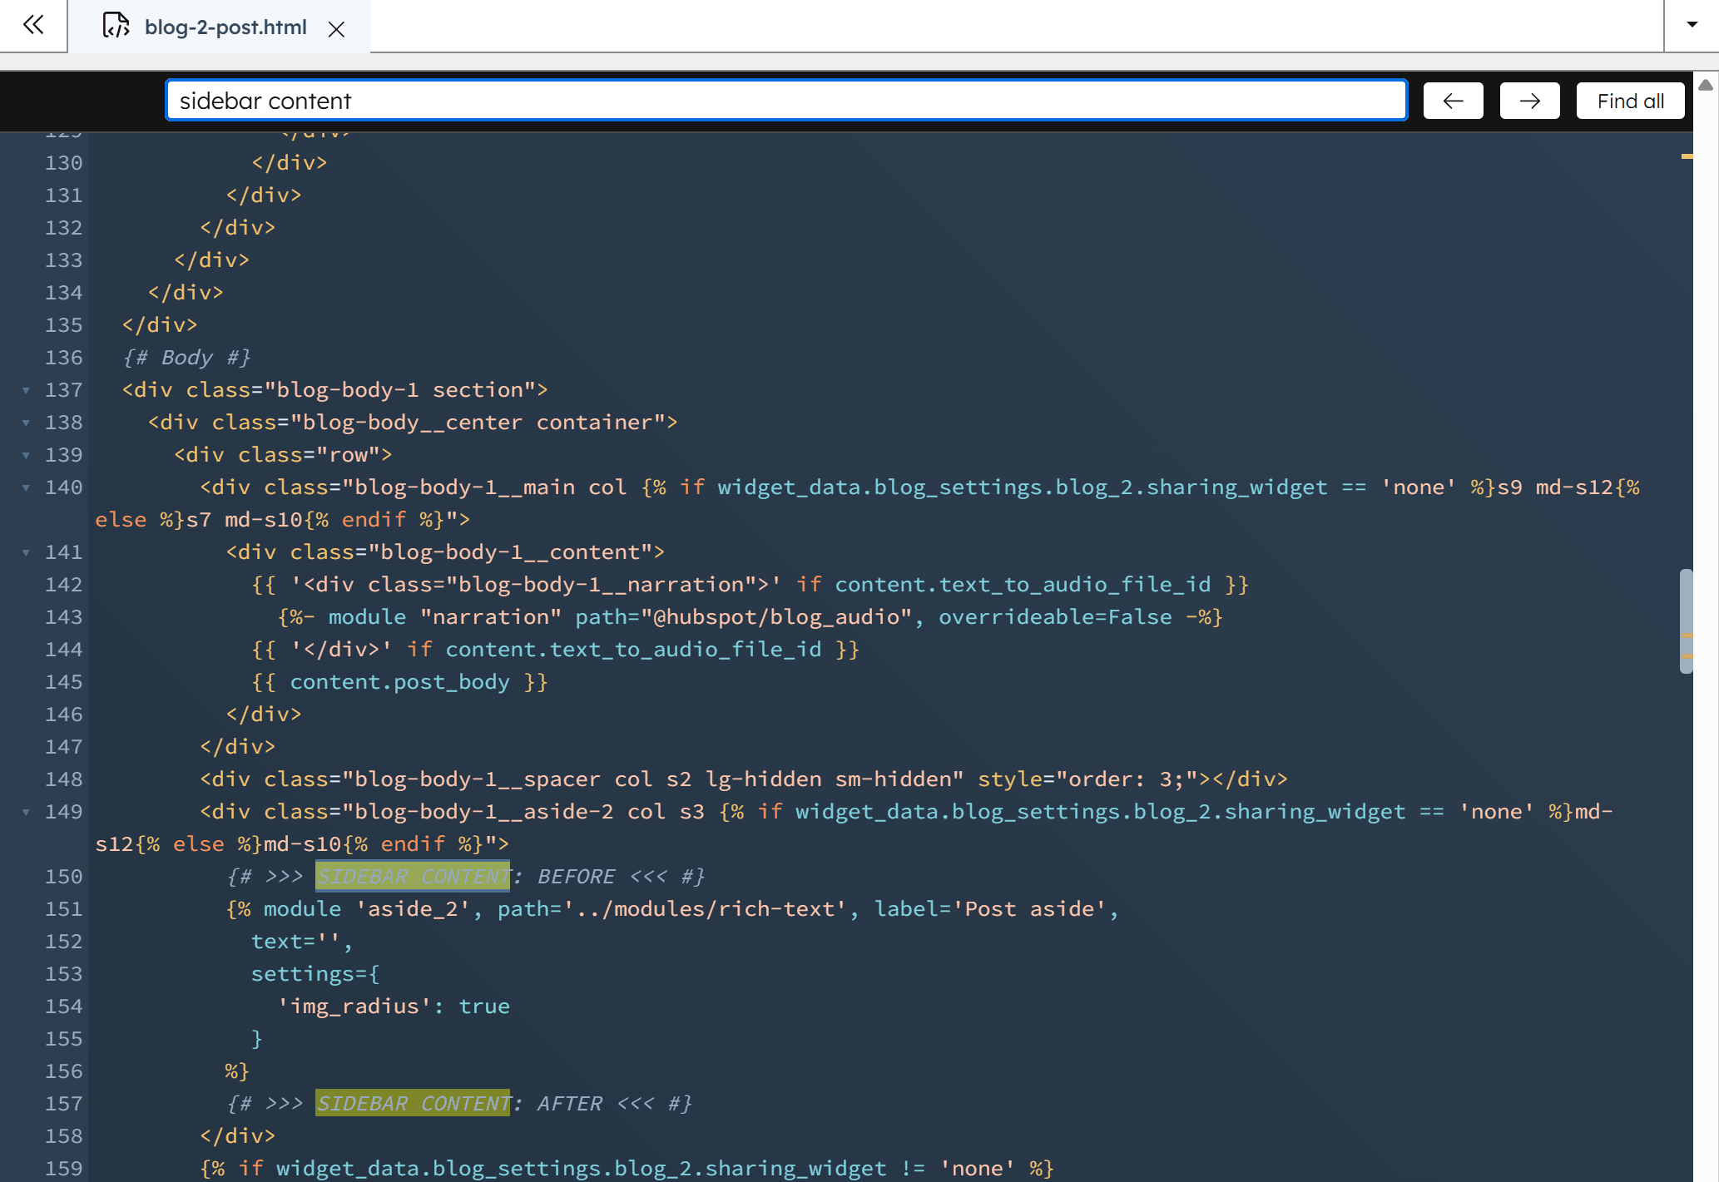Collapse code fold at line 138

pos(26,423)
